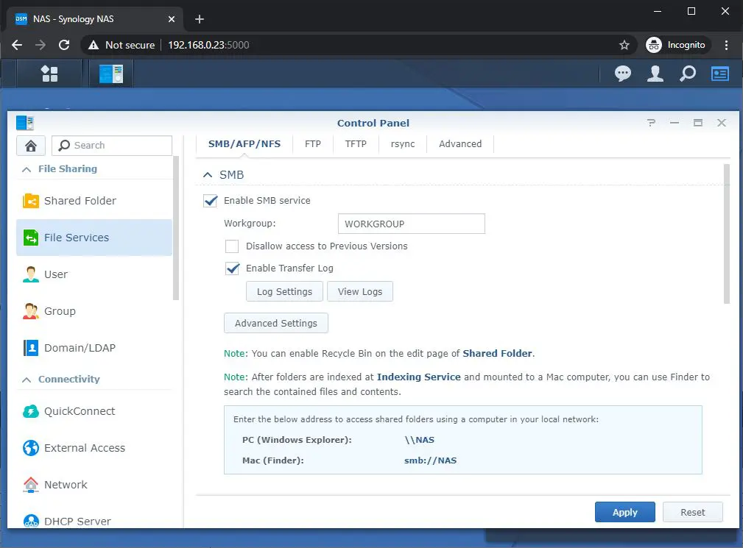This screenshot has width=743, height=548.
Task: Open the Chrome three-dot menu
Action: pyautogui.click(x=726, y=45)
